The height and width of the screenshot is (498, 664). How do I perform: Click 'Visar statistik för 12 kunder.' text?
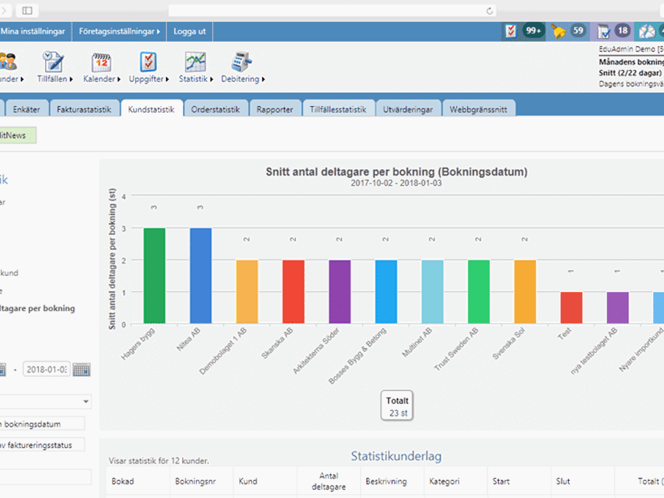(159, 461)
